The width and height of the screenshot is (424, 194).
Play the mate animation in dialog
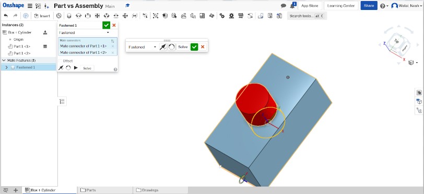click(x=76, y=68)
